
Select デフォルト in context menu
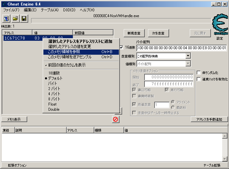click(81, 78)
